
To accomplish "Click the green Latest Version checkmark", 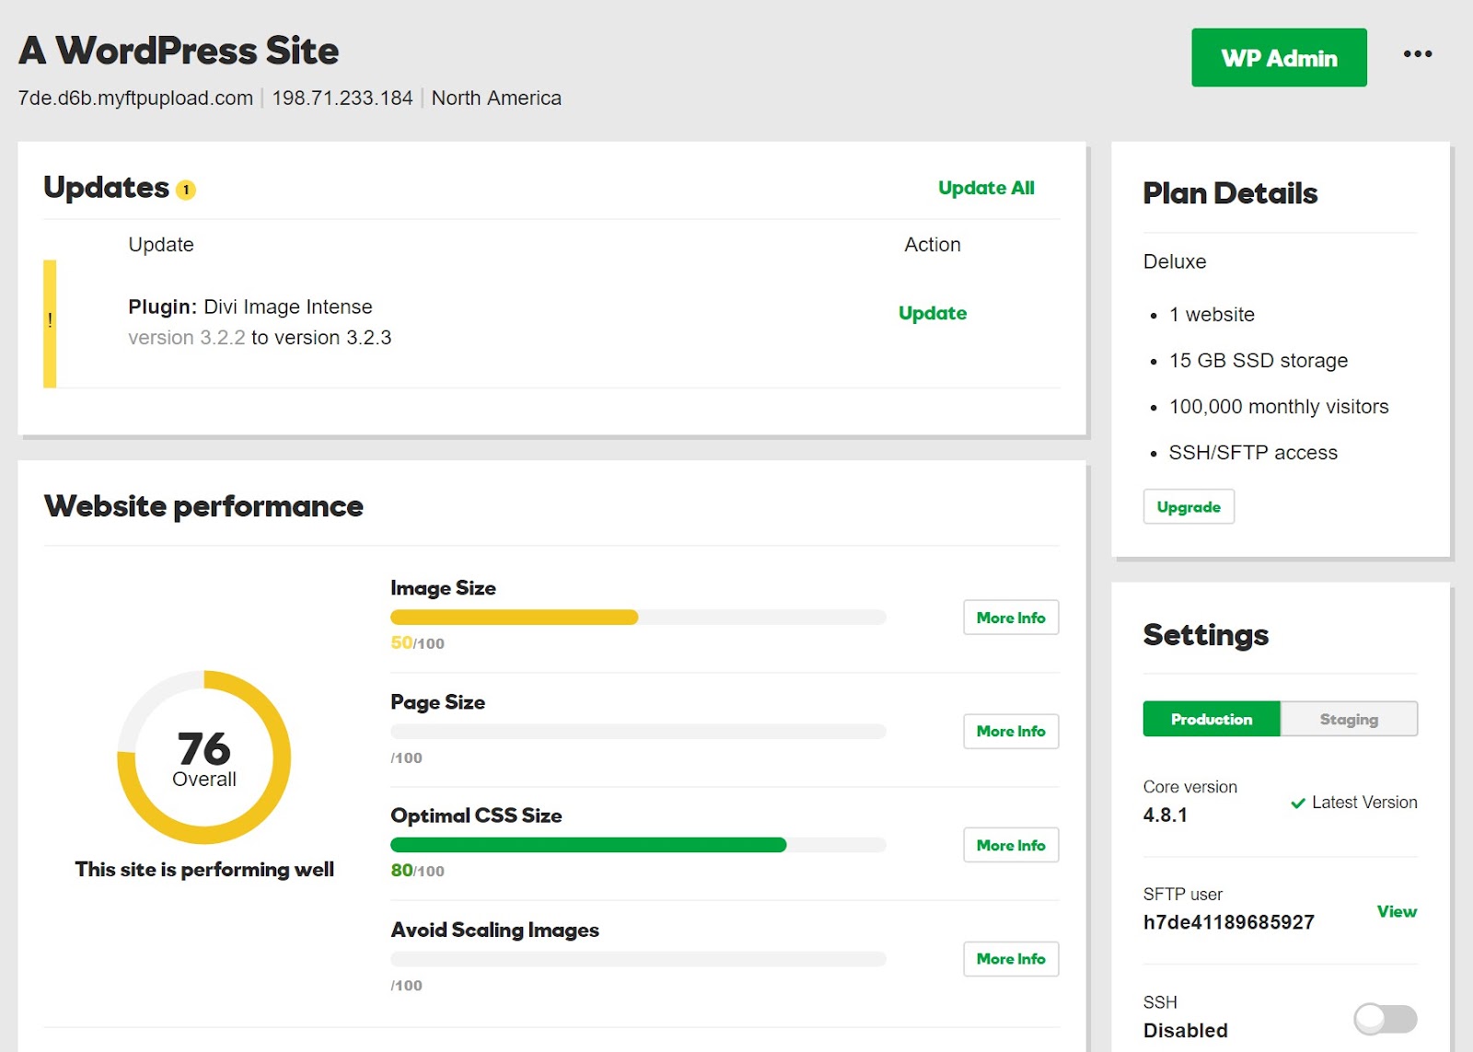I will point(1298,803).
